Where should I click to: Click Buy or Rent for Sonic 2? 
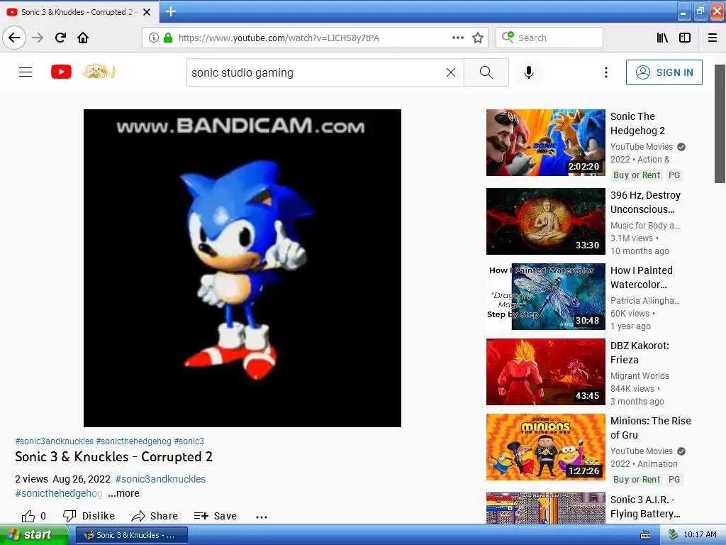point(637,175)
